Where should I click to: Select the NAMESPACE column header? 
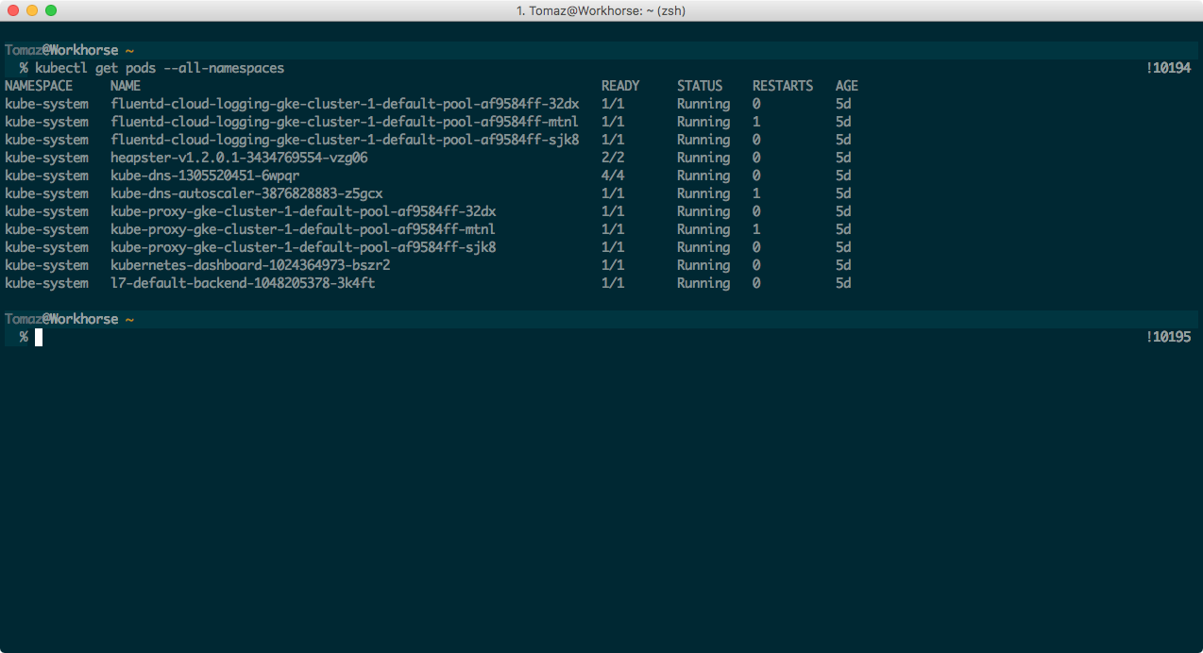click(x=39, y=86)
